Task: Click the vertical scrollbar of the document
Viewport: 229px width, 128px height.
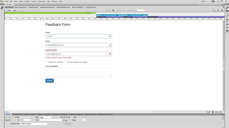Action: click(x=224, y=65)
